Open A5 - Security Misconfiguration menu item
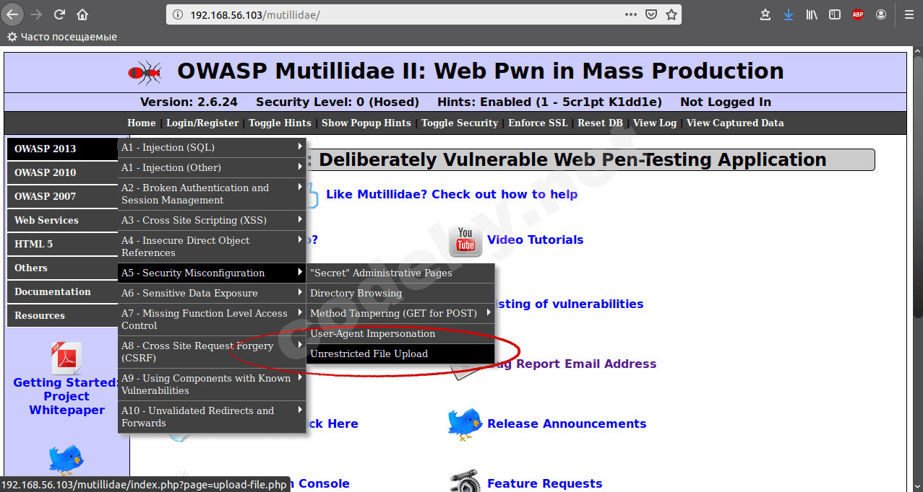 pos(212,273)
